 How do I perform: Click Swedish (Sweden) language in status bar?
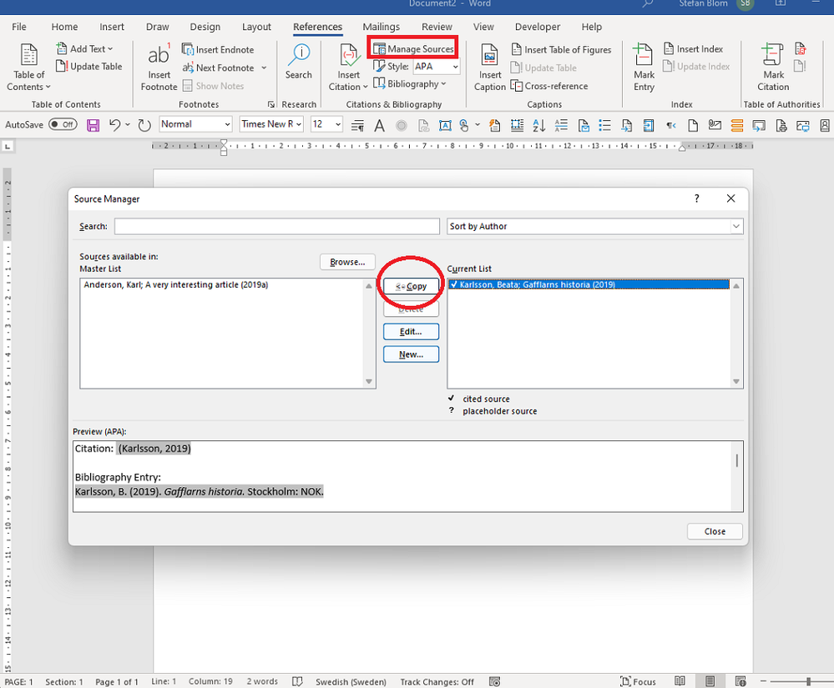click(351, 681)
